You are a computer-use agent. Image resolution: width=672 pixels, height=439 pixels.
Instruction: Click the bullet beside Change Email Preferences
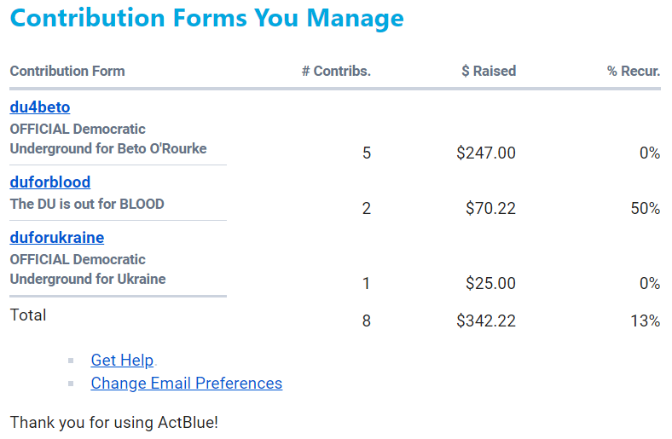72,384
